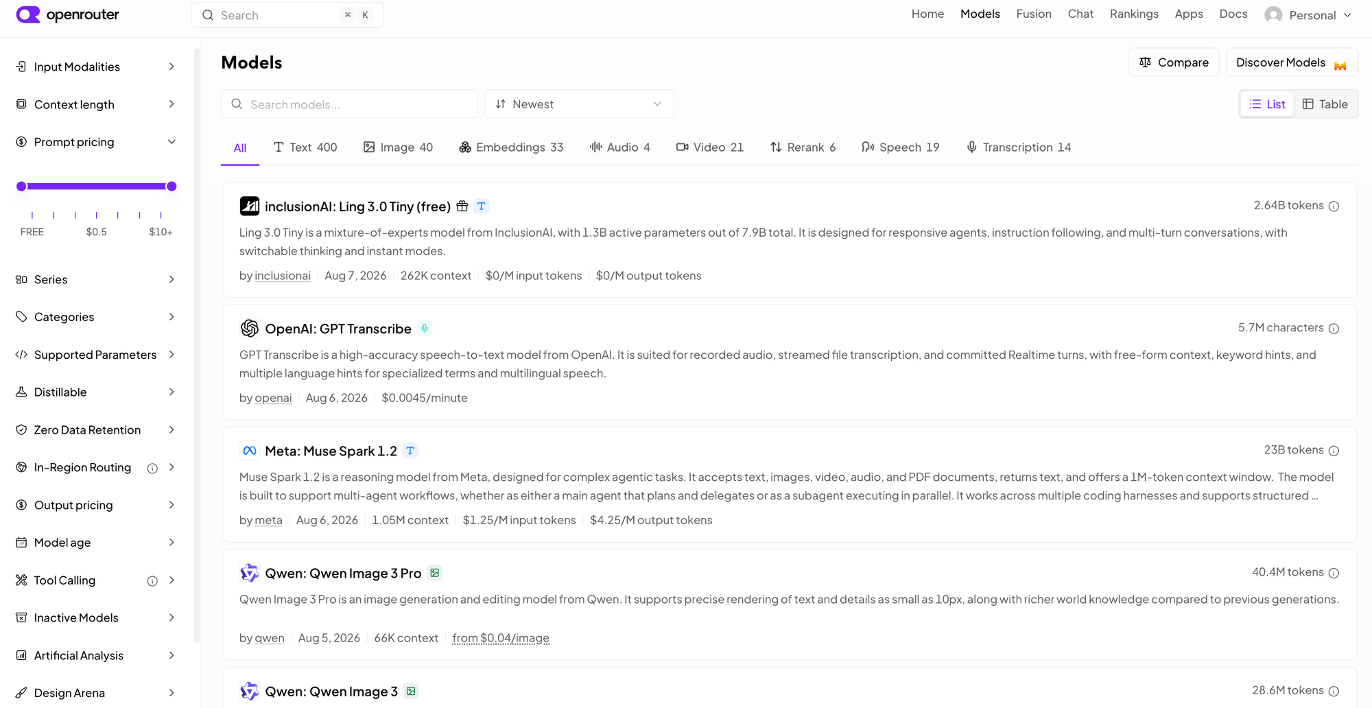Open the meta provider link

click(x=268, y=520)
